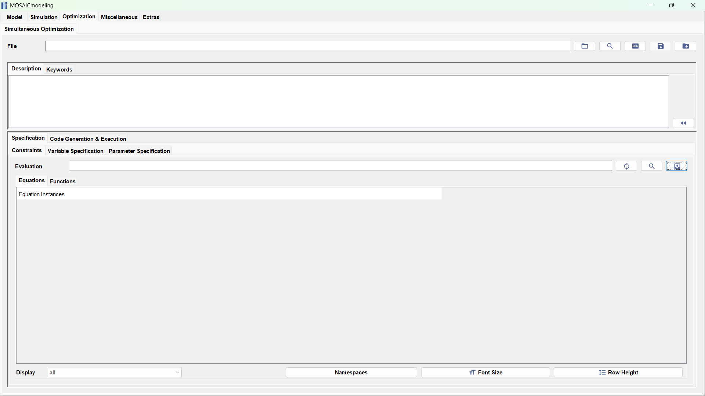Click the Equation Instances column header
The width and height of the screenshot is (705, 396).
point(229,194)
